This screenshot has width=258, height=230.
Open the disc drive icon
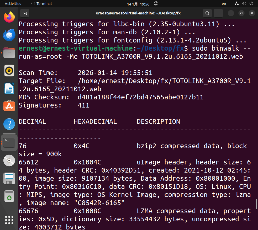9,161
